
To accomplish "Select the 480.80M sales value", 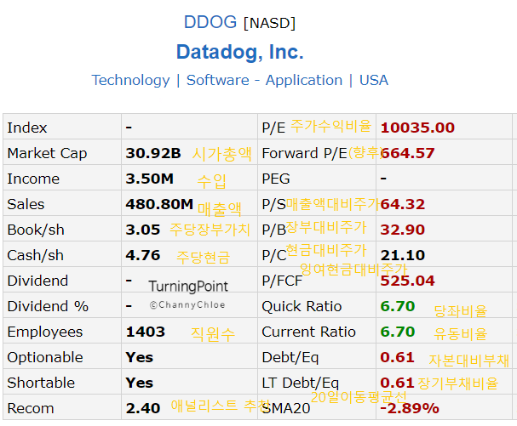I will pos(159,204).
